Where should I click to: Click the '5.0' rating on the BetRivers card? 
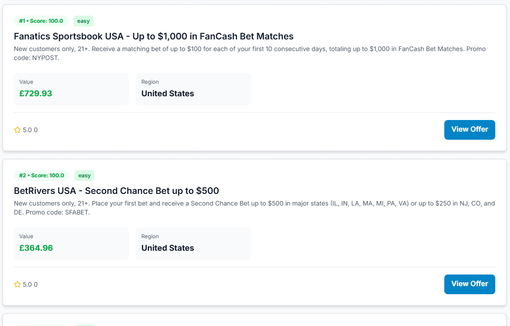click(x=28, y=284)
